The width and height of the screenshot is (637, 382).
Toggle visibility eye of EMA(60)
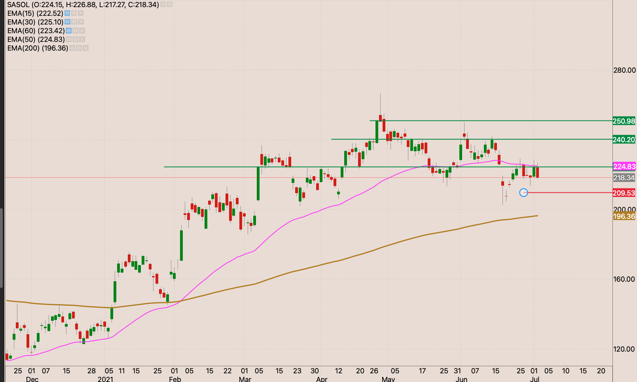tap(68, 30)
